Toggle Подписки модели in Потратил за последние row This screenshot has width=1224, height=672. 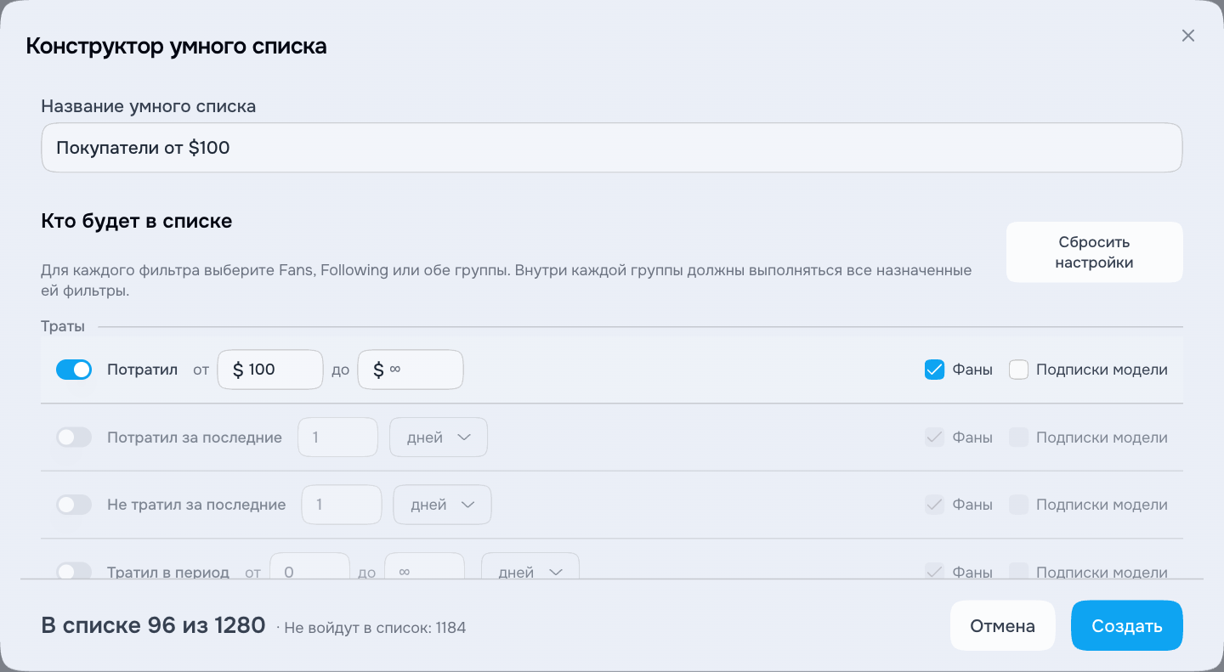tap(1018, 438)
